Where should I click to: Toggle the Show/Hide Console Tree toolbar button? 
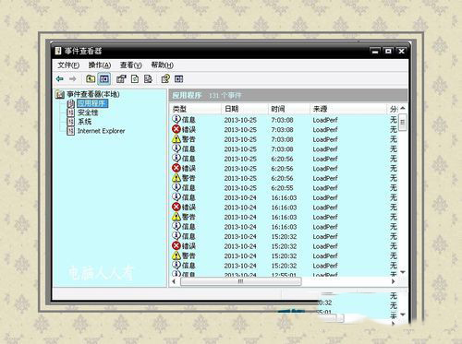tap(104, 79)
